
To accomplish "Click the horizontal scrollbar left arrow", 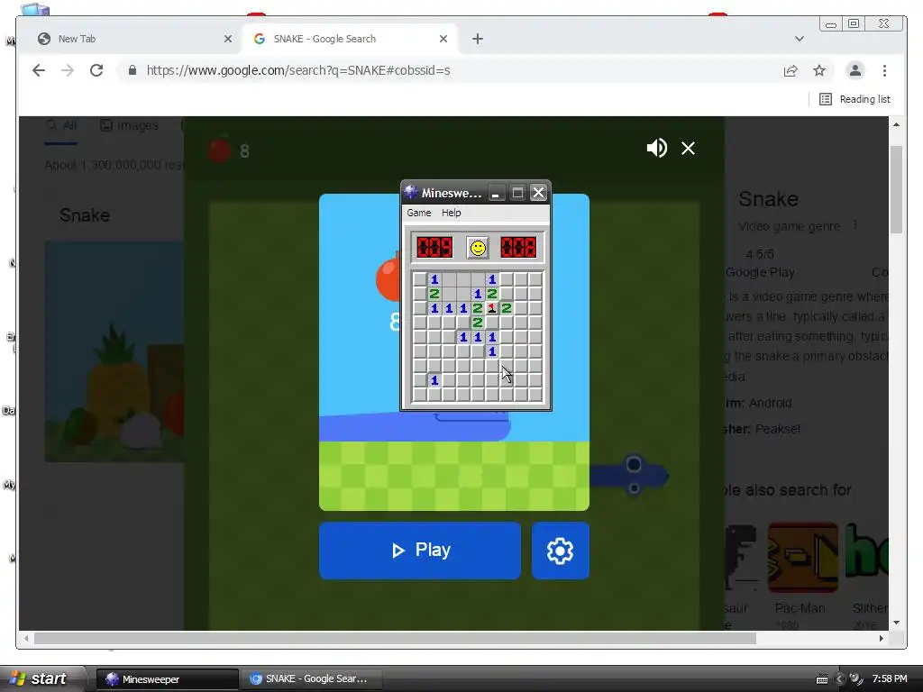I will 26,639.
